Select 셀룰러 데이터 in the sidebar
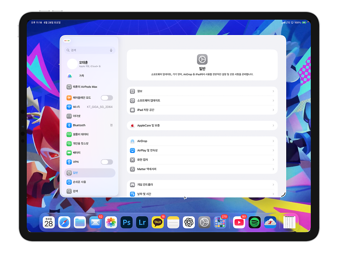The height and width of the screenshot is (253, 338). [90, 134]
